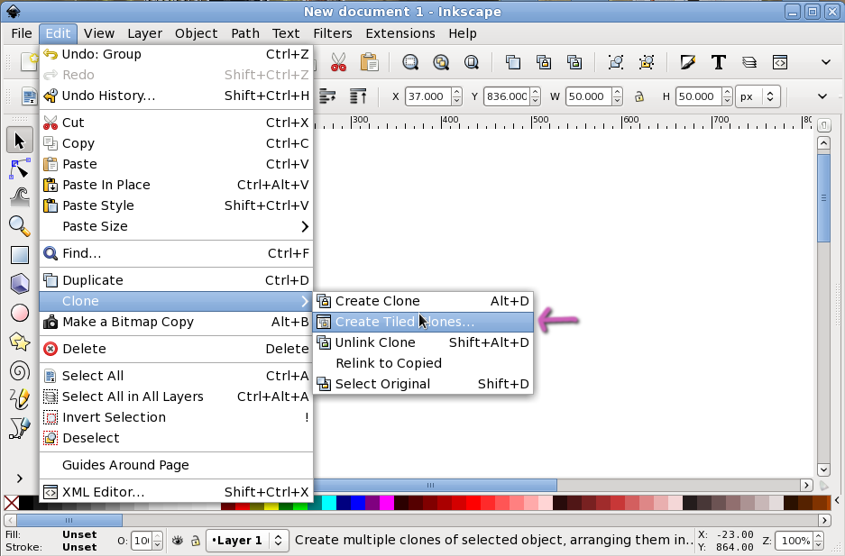This screenshot has height=556, width=845.
Task: Choose Select All in All Layers
Action: click(x=176, y=396)
